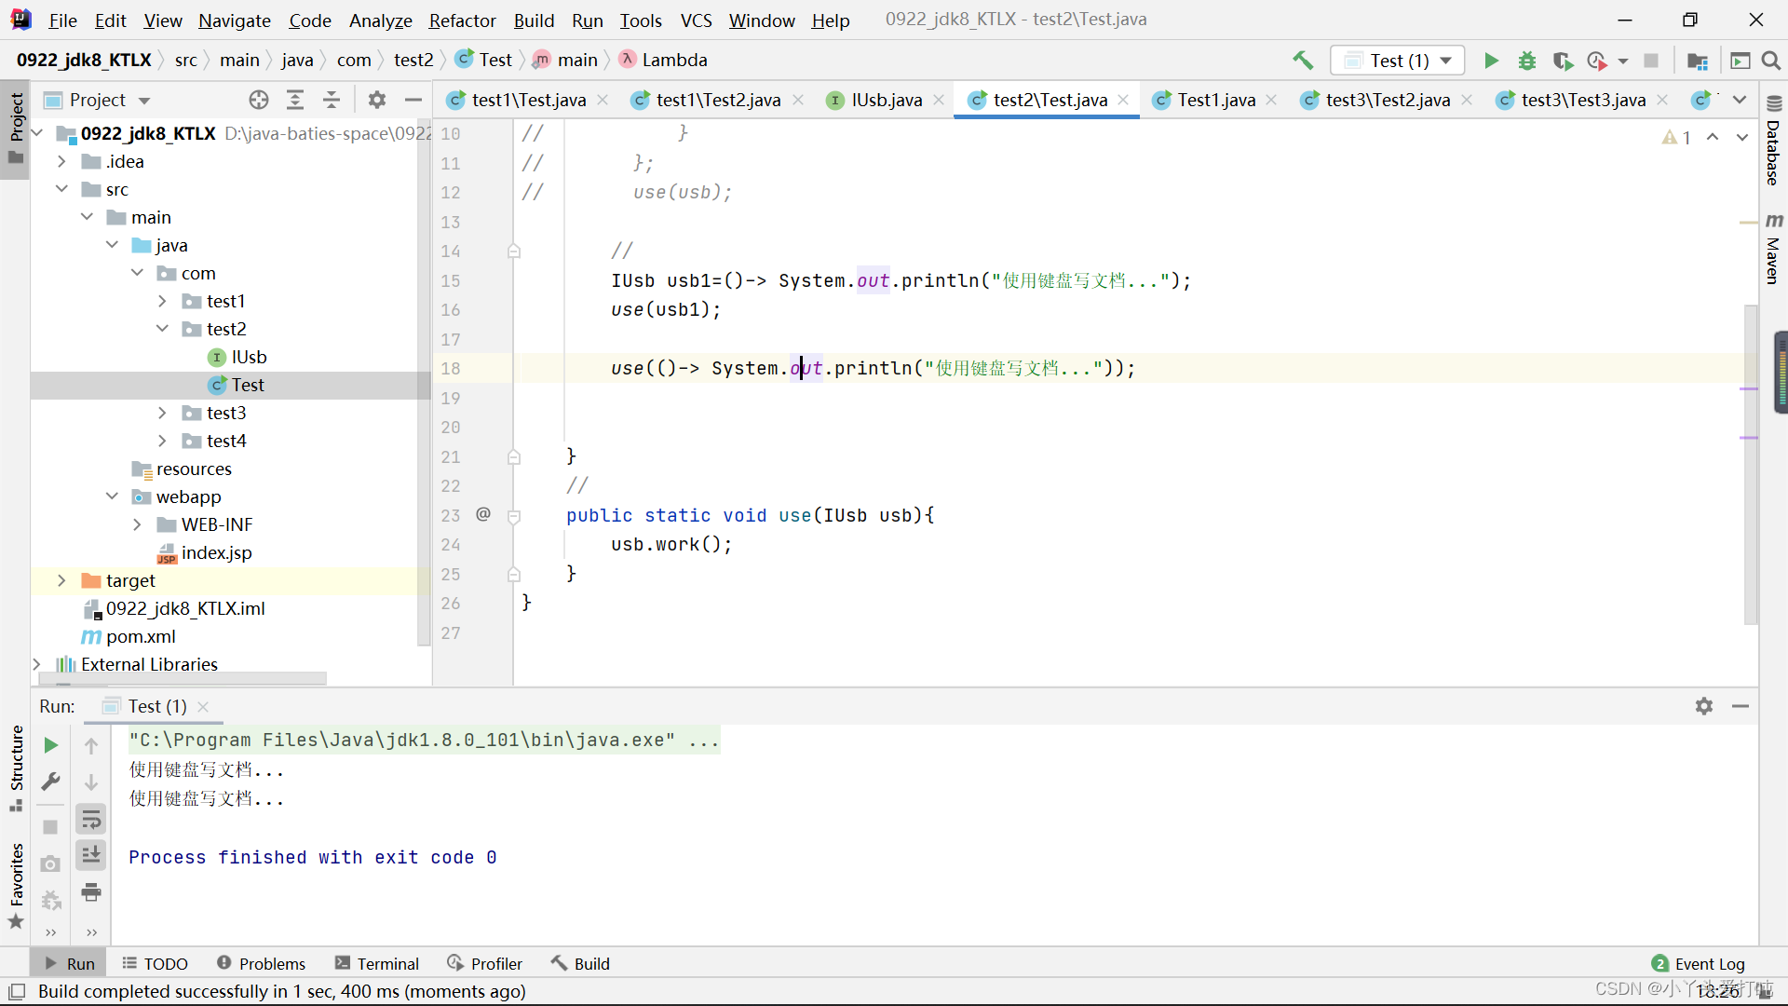Open Terminal tool window
This screenshot has width=1788, height=1006.
pyautogui.click(x=378, y=963)
